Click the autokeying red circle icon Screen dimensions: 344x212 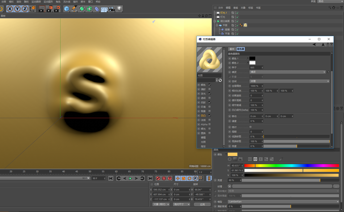click(164, 178)
